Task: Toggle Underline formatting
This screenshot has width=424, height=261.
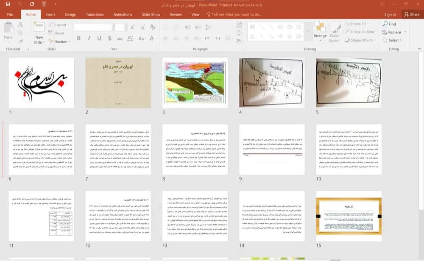Action: point(99,39)
